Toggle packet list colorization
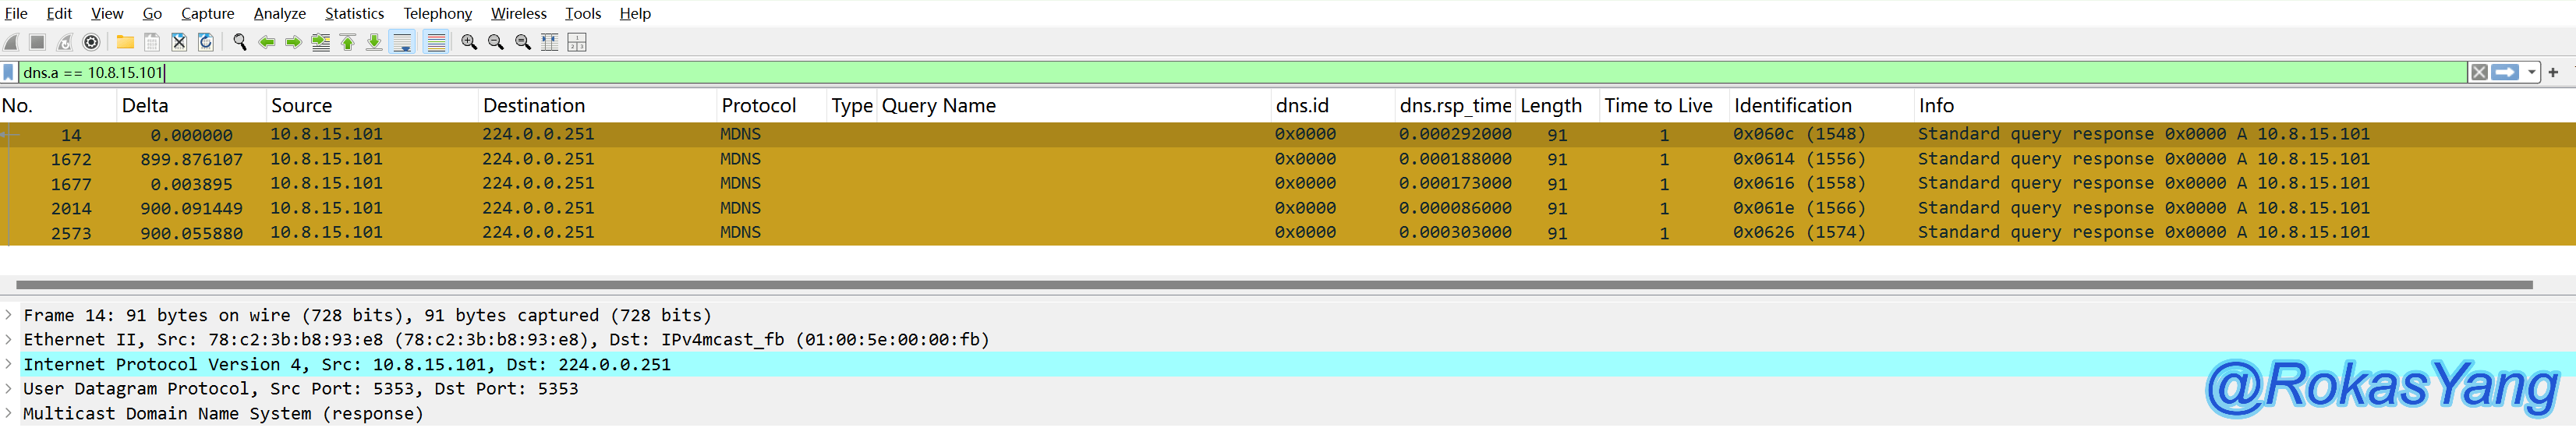Image resolution: width=2576 pixels, height=435 pixels. tap(436, 42)
